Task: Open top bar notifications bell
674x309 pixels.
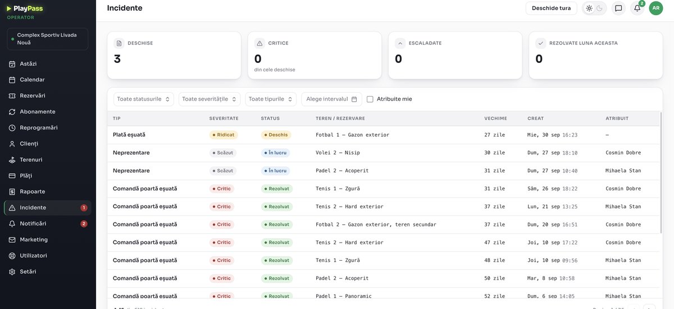Action: click(637, 8)
